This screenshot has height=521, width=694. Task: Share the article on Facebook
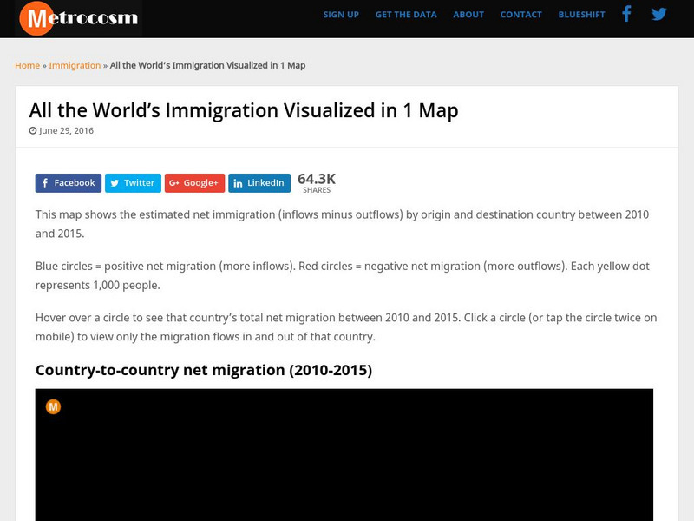(x=69, y=183)
